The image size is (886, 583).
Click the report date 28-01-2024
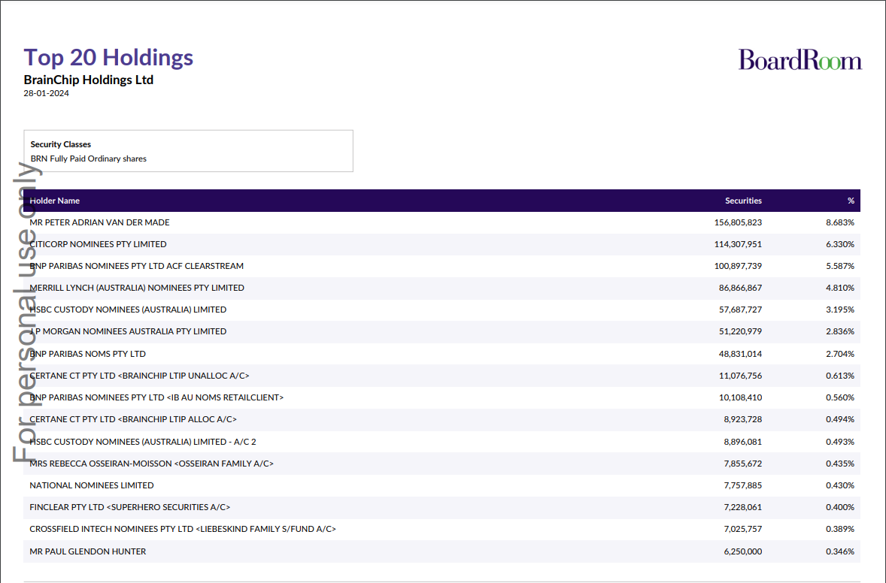coord(47,93)
